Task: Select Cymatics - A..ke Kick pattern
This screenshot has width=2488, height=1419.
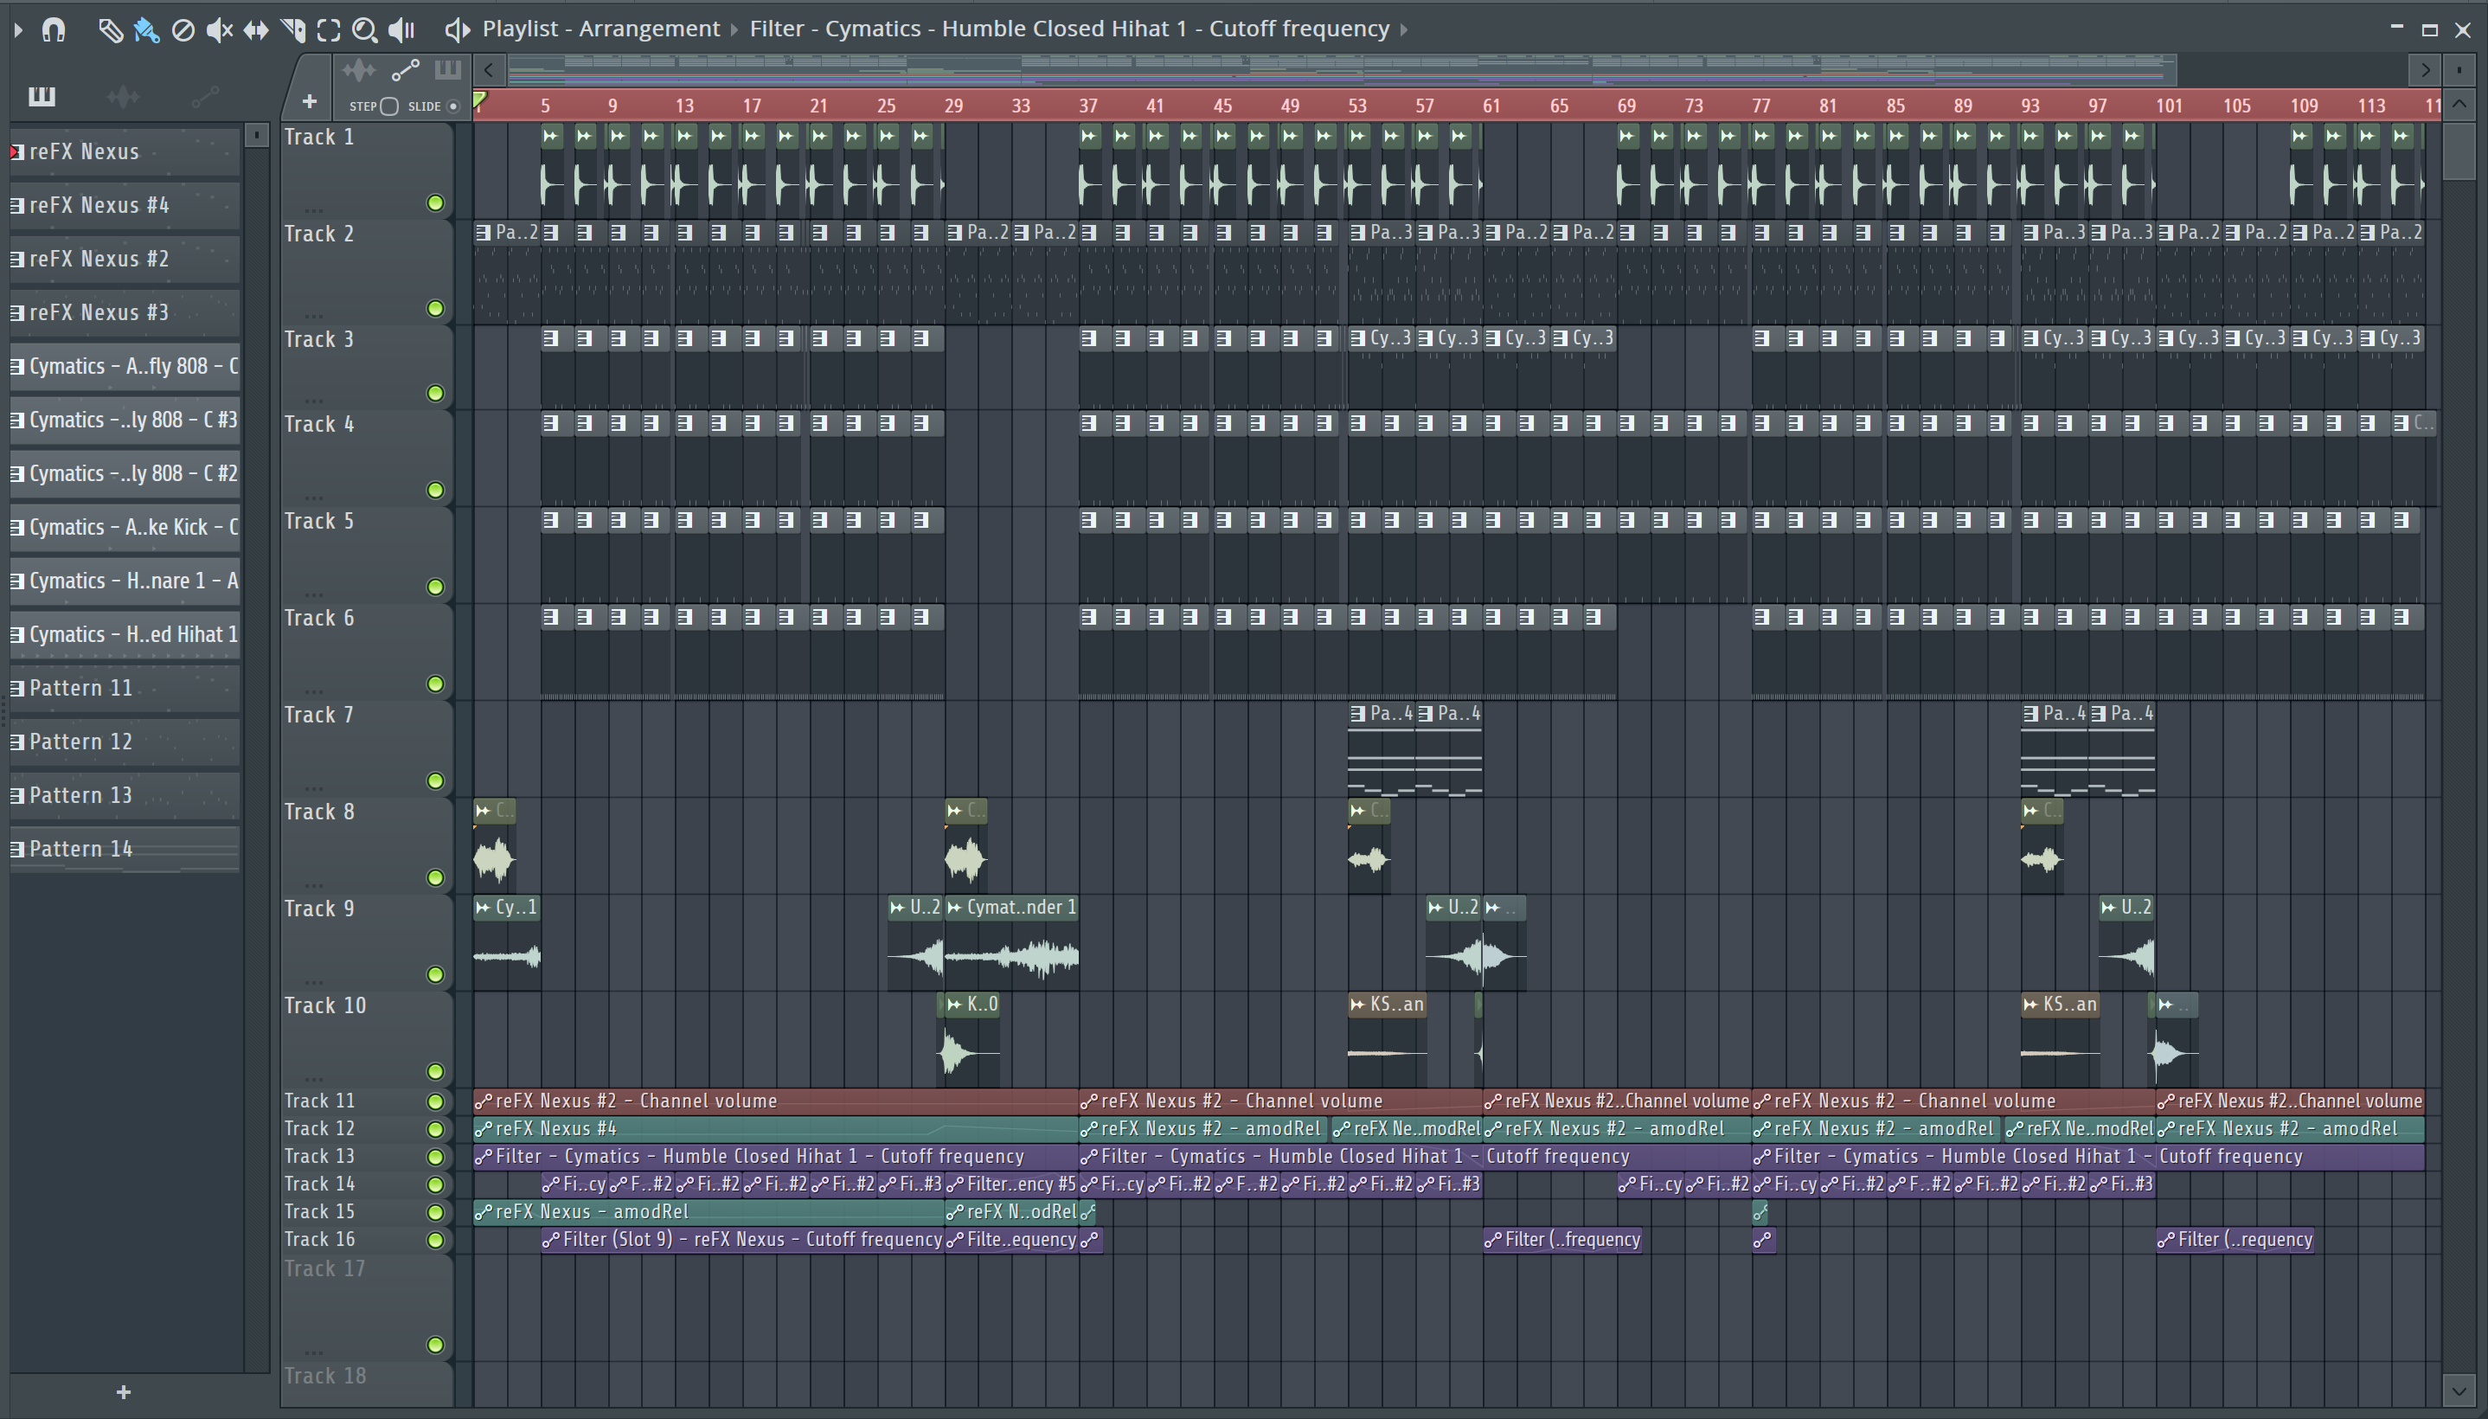Action: [125, 527]
